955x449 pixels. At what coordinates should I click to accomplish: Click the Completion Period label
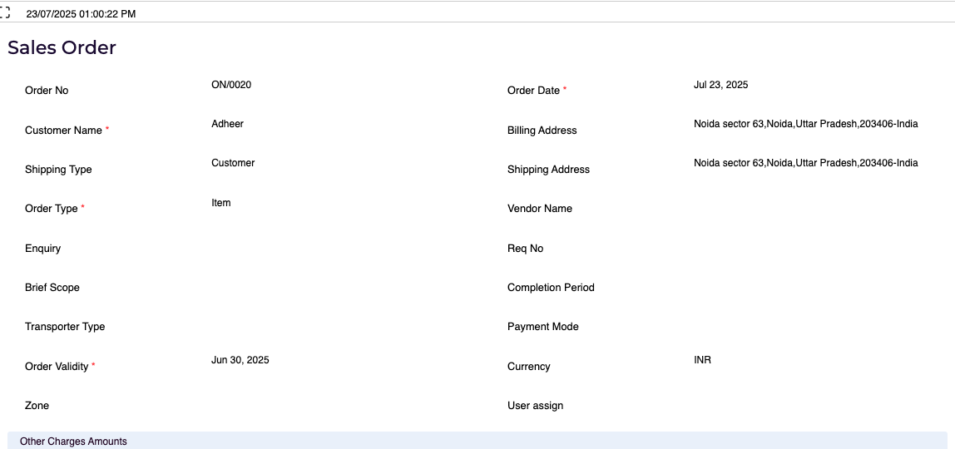coord(551,288)
